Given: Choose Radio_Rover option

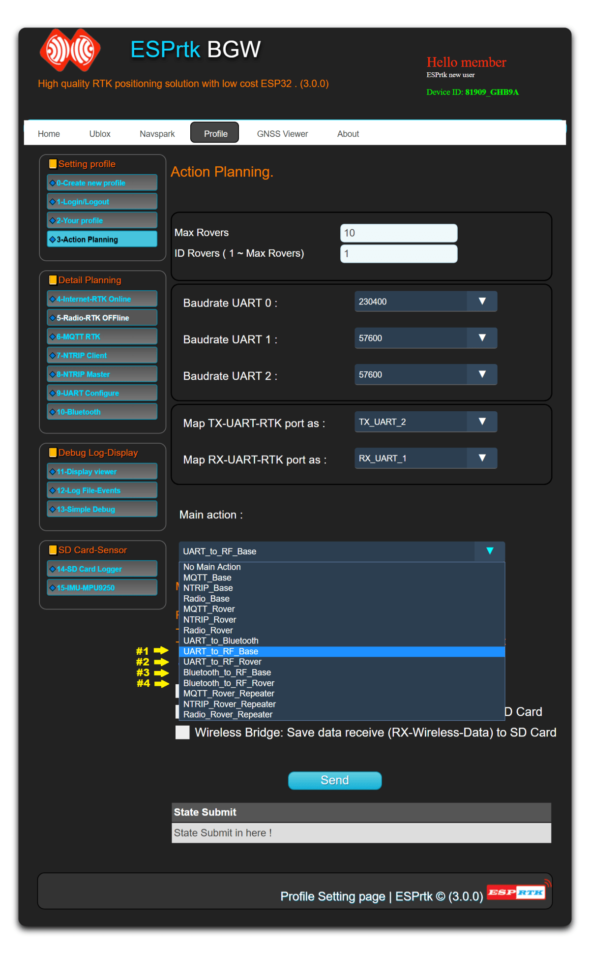Looking at the screenshot, I should pyautogui.click(x=342, y=630).
